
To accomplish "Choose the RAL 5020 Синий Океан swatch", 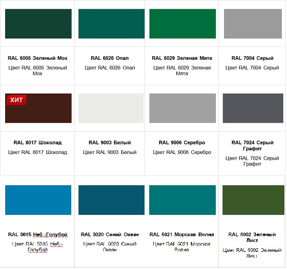I will tap(112, 200).
